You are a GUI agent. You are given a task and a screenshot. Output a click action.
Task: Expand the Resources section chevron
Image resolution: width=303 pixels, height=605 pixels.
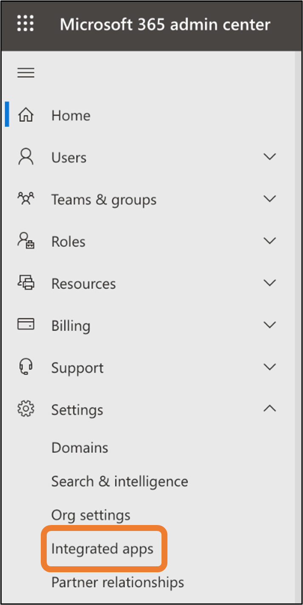pos(269,283)
